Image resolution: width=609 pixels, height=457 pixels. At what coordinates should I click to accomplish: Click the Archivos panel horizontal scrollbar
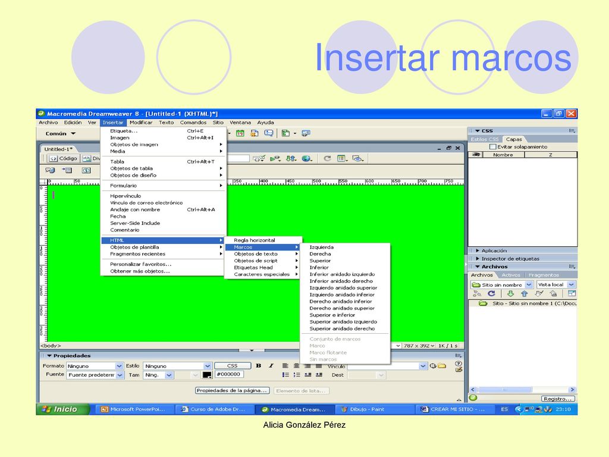click(x=522, y=389)
